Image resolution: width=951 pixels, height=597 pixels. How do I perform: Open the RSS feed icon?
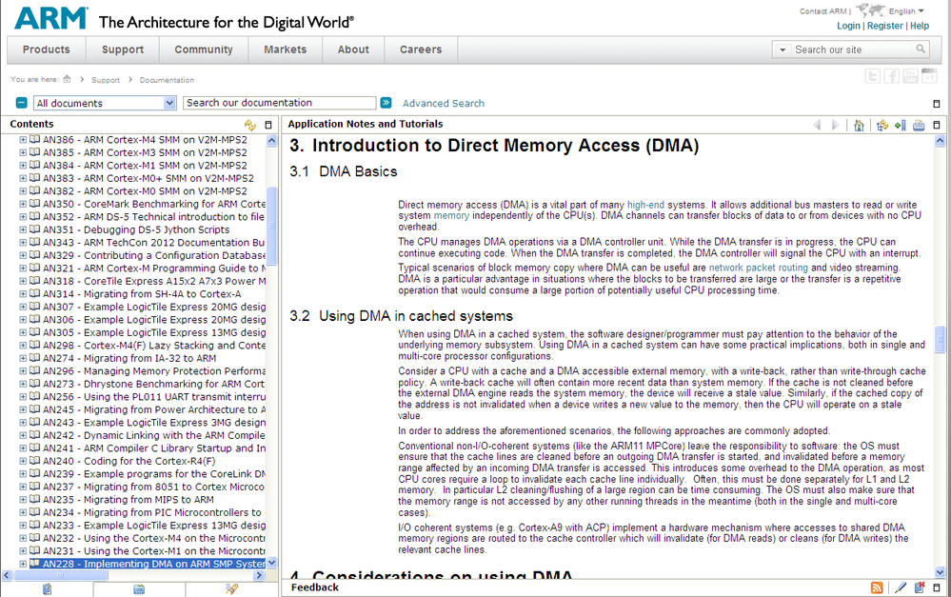click(877, 587)
